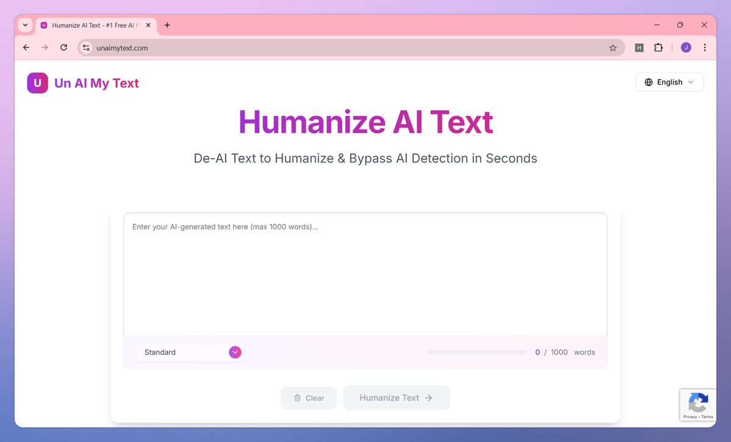This screenshot has height=442, width=731.
Task: Click the 0 / 1000 words counter
Action: [x=565, y=352]
